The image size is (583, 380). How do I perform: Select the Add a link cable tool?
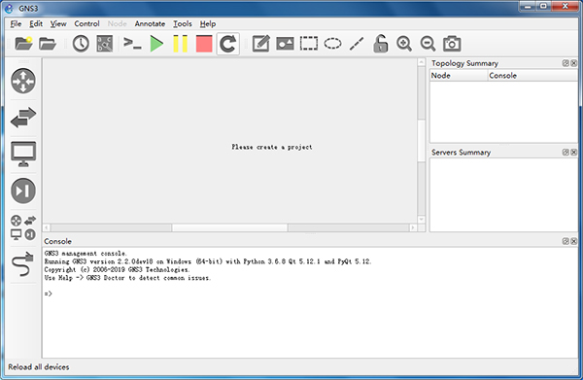23,264
